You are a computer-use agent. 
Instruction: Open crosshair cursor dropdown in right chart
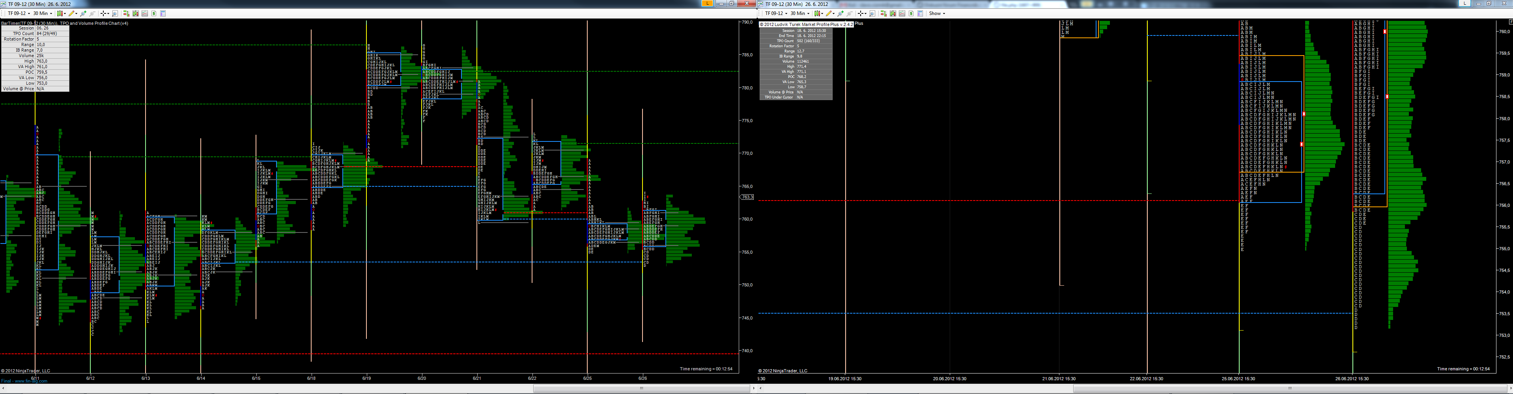click(x=862, y=13)
